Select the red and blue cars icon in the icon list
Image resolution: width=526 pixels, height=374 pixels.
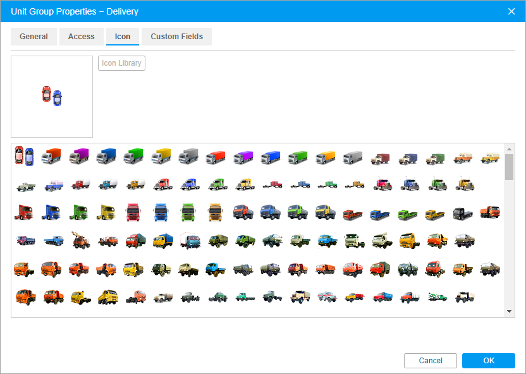(x=24, y=156)
